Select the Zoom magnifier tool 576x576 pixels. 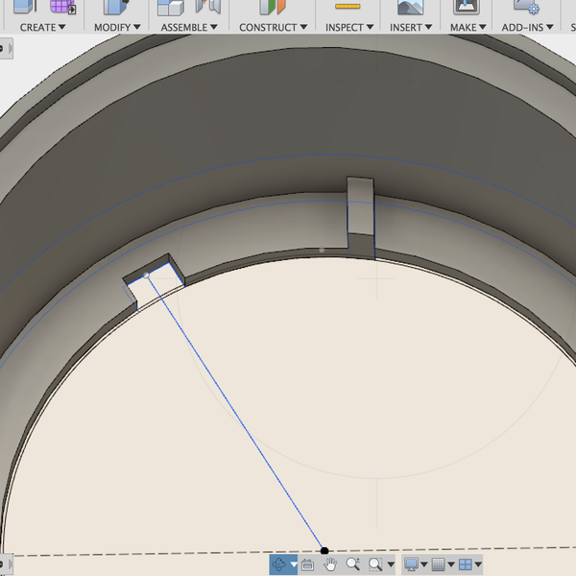(352, 564)
